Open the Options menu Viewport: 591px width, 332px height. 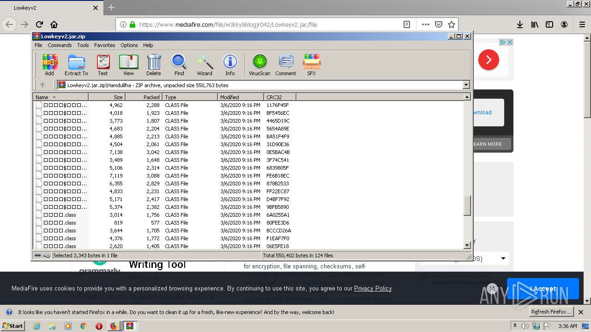pos(129,45)
